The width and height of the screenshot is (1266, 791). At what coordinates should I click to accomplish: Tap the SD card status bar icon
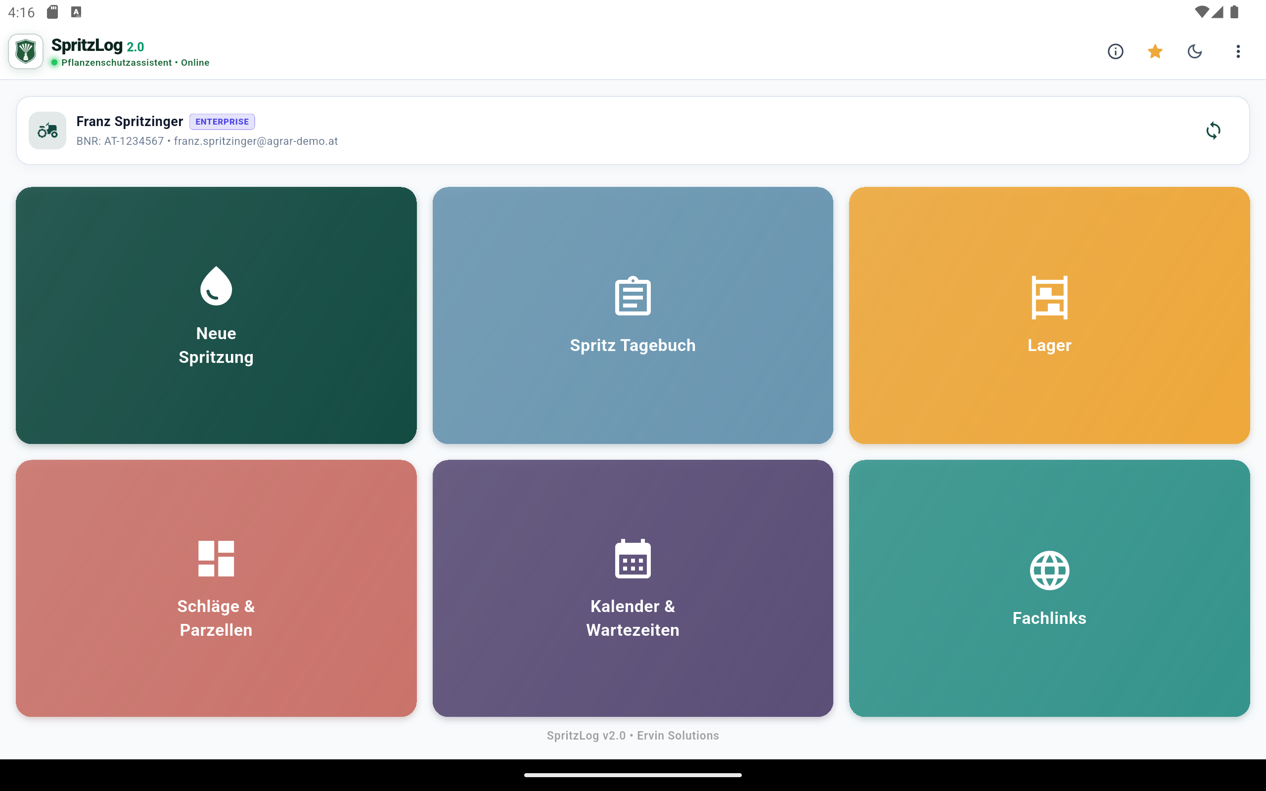pos(52,12)
